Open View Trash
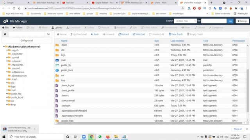The image size is (250, 140). point(175,34)
